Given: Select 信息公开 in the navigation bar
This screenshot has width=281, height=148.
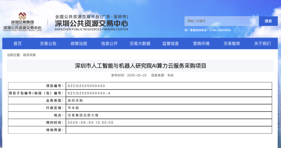Looking at the screenshot, I should point(109,43).
